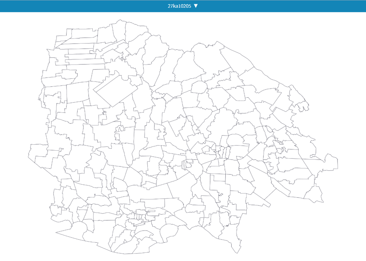
Task: Select the triangular district at southeast corner
Action: (314, 194)
